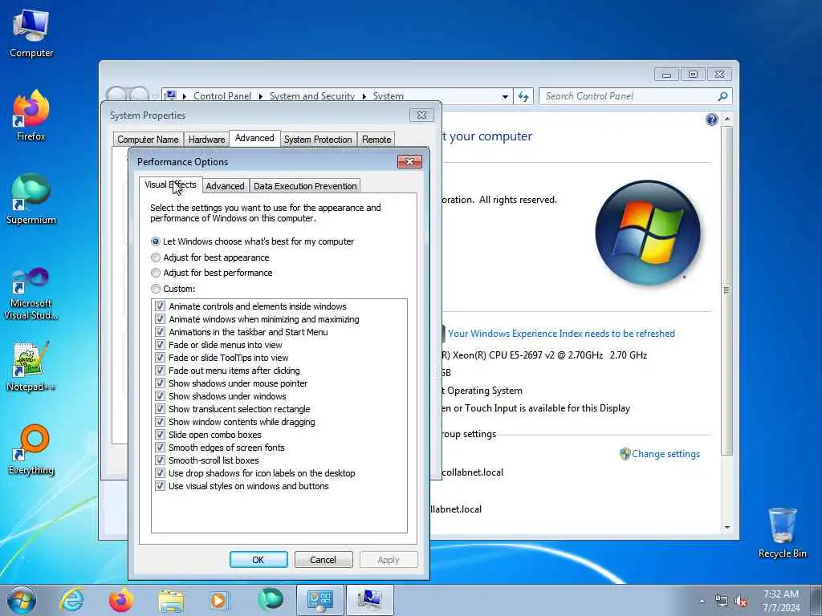Open the Computer desktop icon

(31, 34)
